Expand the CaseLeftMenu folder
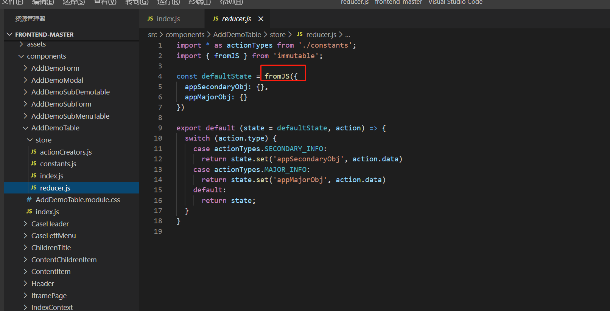The height and width of the screenshot is (311, 610). pyautogui.click(x=25, y=236)
